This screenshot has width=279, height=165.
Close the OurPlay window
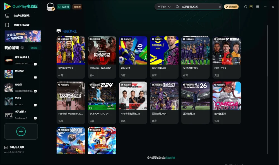click(273, 7)
